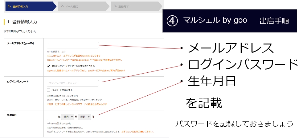The width and height of the screenshot is (299, 138).
Task: Click the goo mail address restriction note
Action: coord(84,60)
